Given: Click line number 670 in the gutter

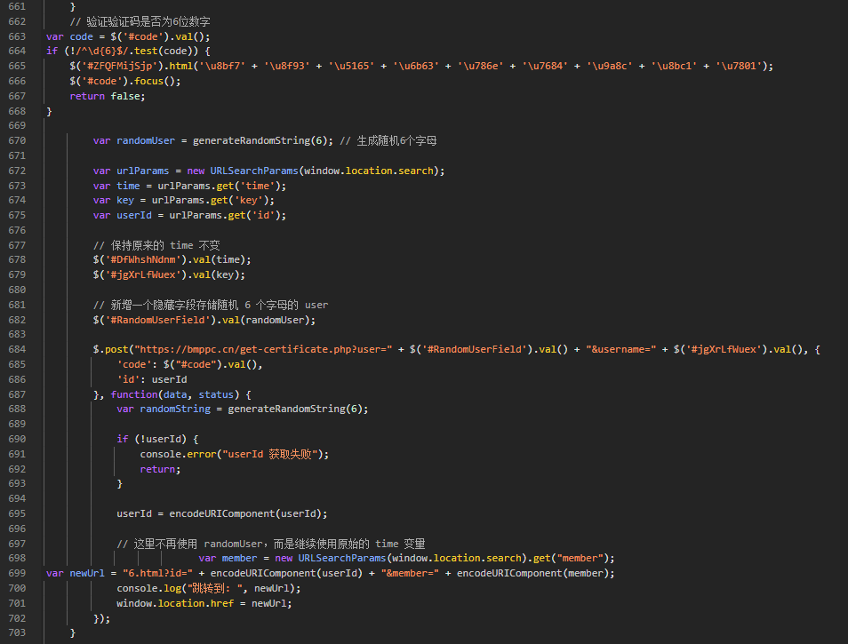Looking at the screenshot, I should click(x=17, y=140).
